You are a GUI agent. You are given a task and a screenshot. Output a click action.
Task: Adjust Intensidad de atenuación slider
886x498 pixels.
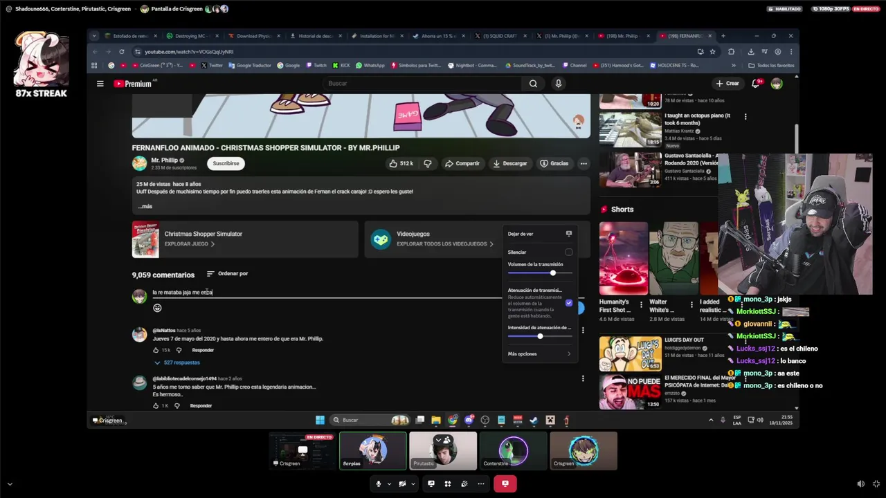click(x=540, y=336)
